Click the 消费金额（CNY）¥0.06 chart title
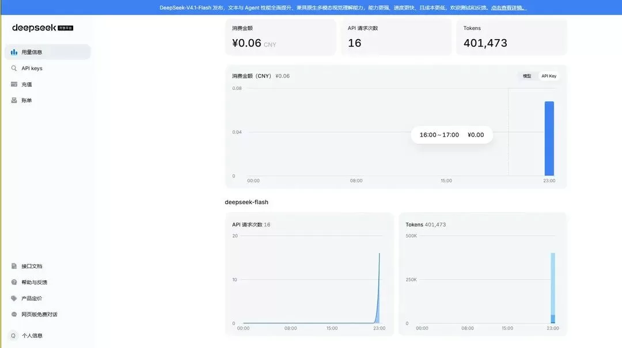 coord(261,76)
